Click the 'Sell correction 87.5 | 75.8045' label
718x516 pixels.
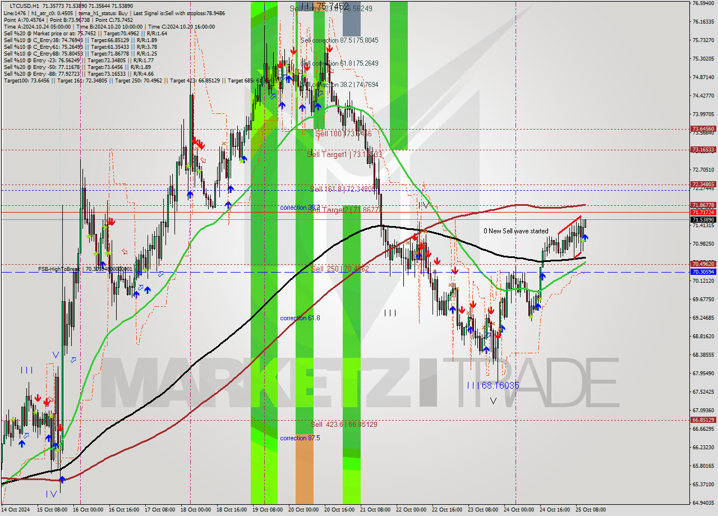tap(339, 40)
